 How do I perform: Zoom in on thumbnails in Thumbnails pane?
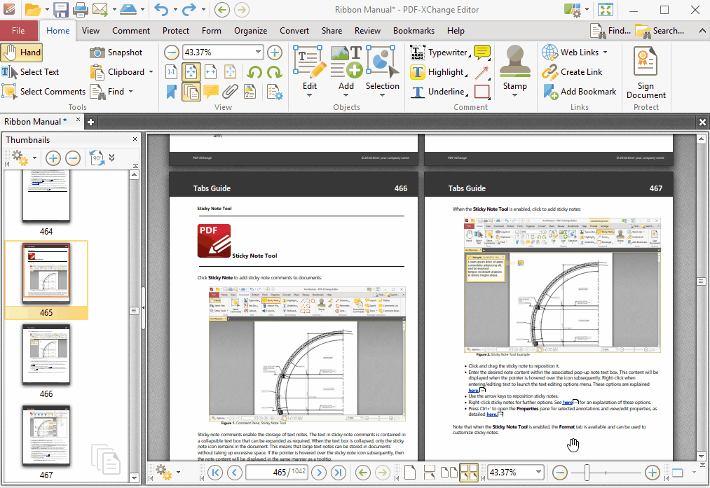[x=53, y=158]
